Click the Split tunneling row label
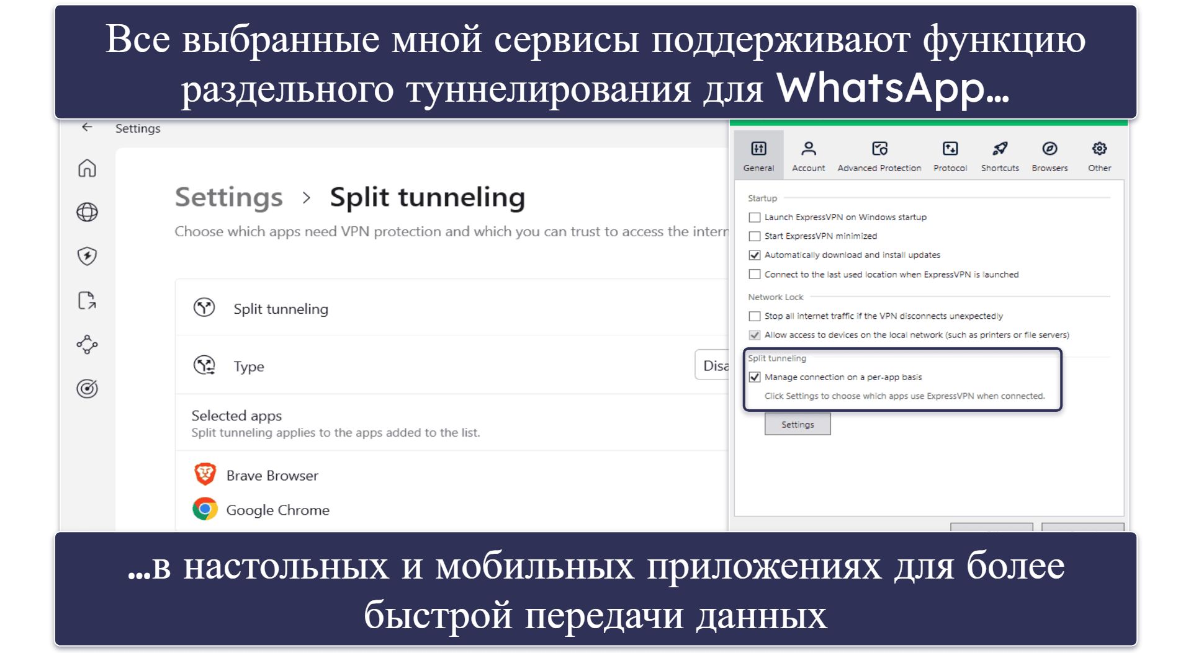 (x=281, y=309)
